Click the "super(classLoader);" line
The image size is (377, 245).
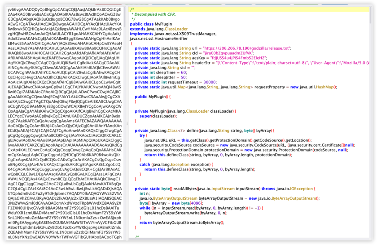158,116
